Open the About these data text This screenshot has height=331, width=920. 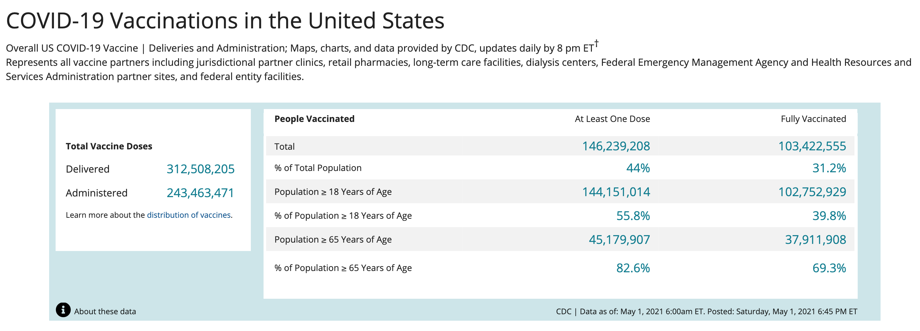click(105, 311)
